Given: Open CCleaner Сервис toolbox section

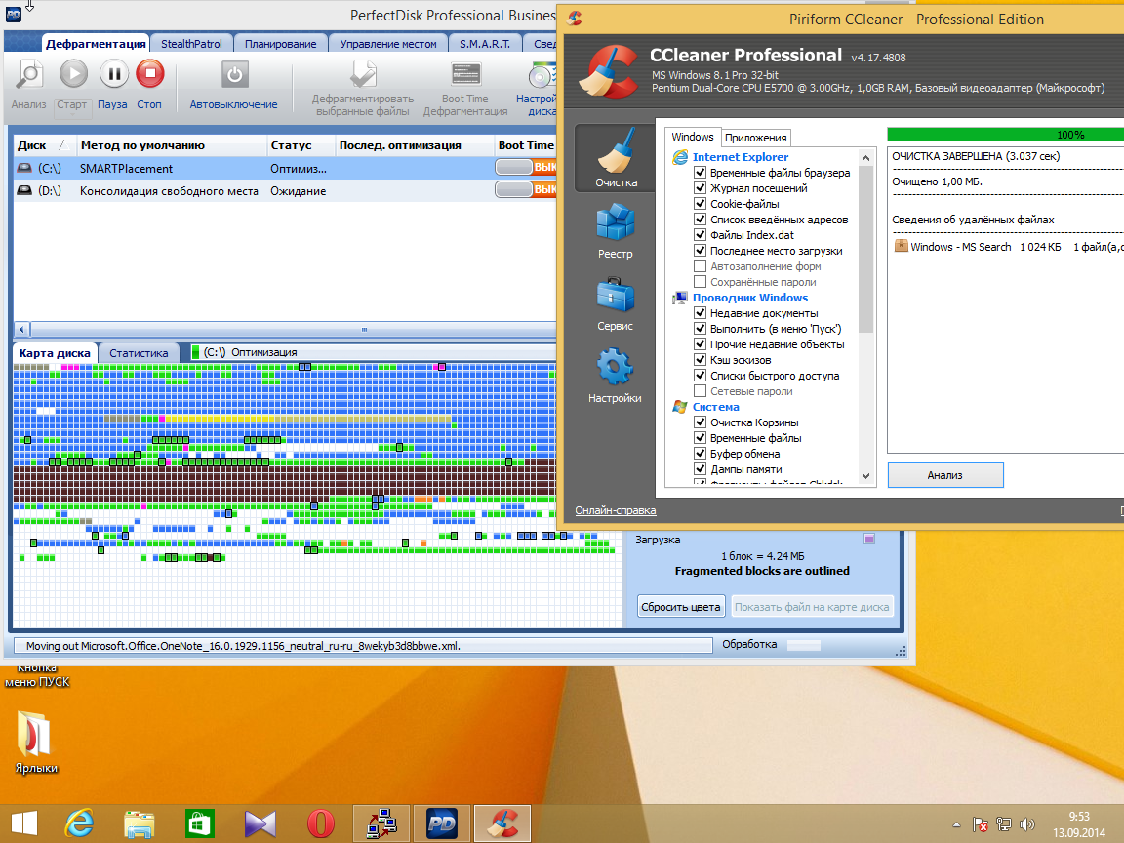Looking at the screenshot, I should [x=615, y=304].
